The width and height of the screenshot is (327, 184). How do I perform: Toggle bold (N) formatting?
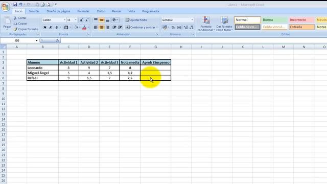tap(45, 27)
